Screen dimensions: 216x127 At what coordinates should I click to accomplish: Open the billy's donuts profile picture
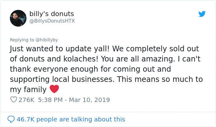[18, 18]
